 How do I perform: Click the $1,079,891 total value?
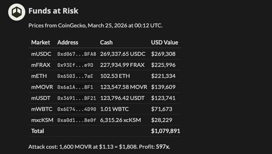coord(166,131)
